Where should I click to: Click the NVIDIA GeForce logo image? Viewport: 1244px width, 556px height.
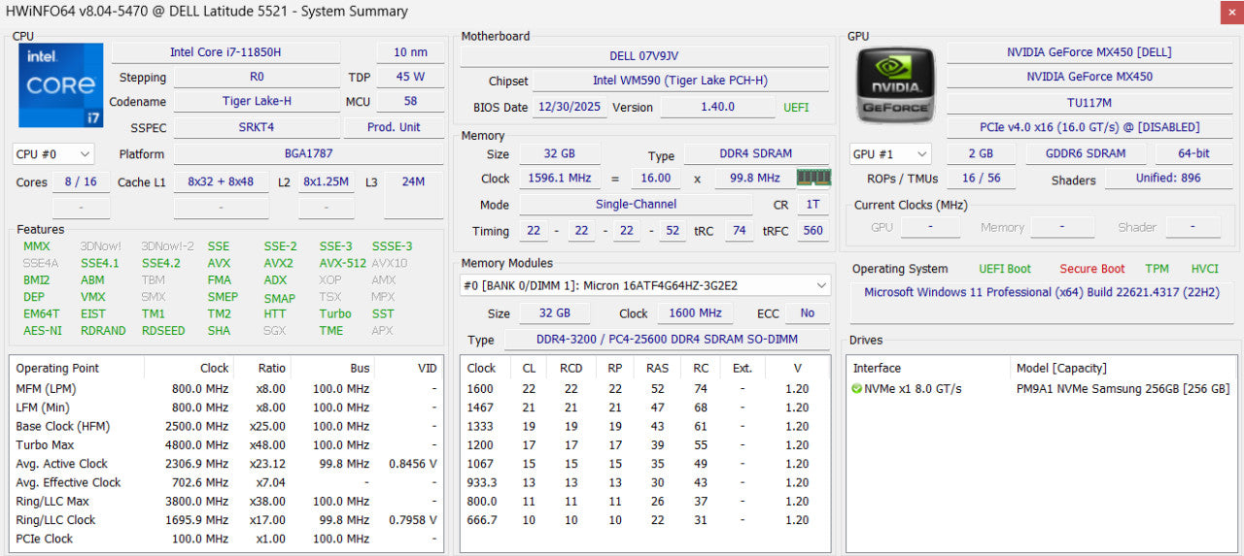pyautogui.click(x=895, y=85)
